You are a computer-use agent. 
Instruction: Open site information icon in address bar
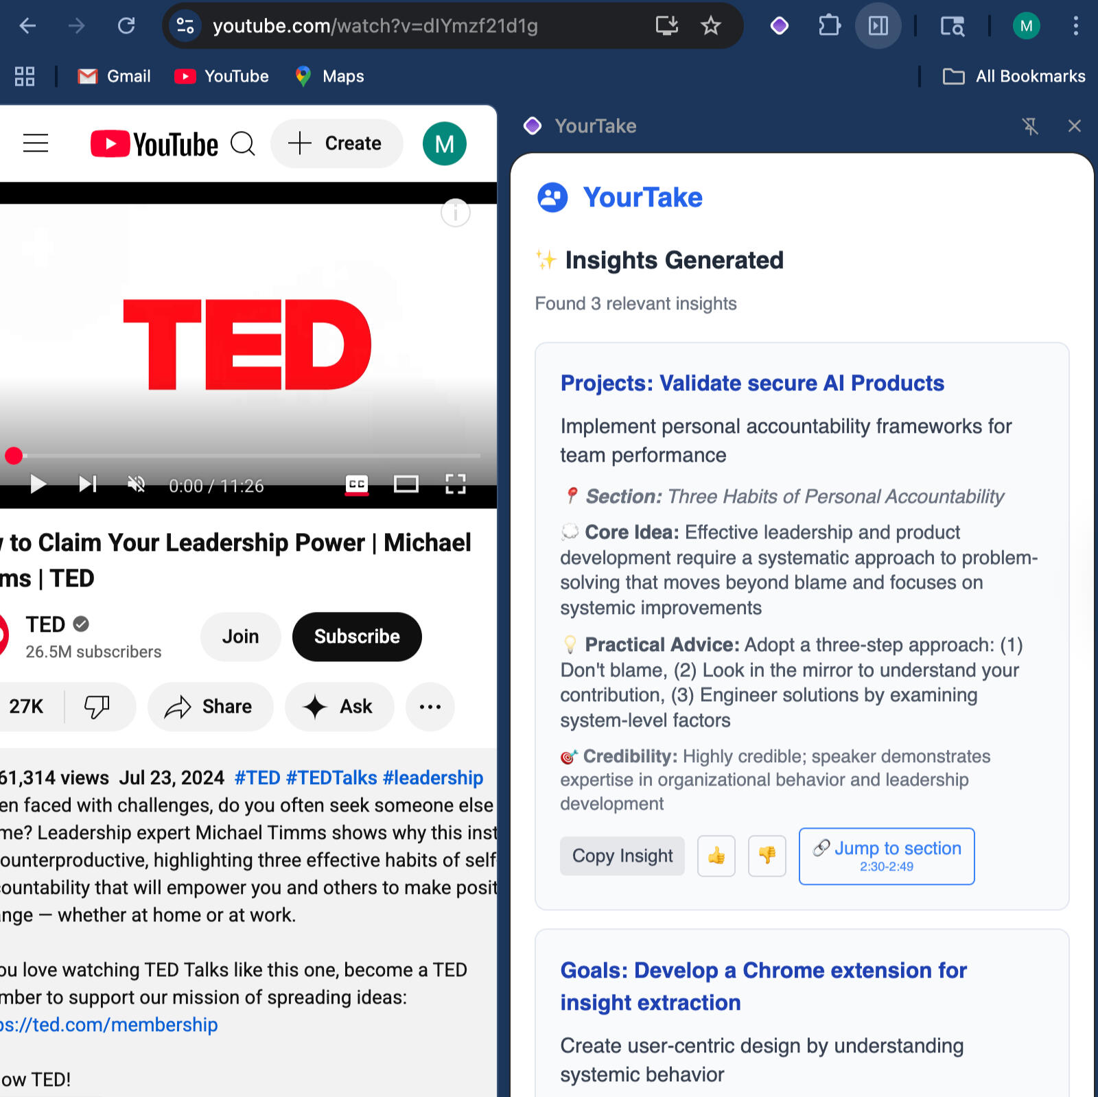185,26
